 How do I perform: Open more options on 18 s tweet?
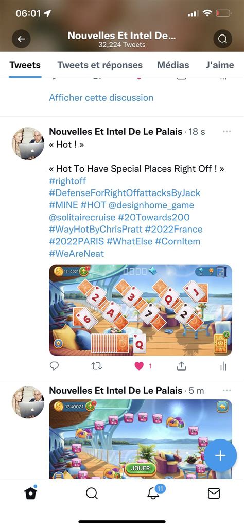227,131
